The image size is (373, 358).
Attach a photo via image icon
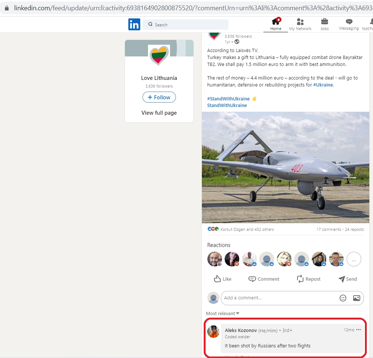pyautogui.click(x=357, y=298)
